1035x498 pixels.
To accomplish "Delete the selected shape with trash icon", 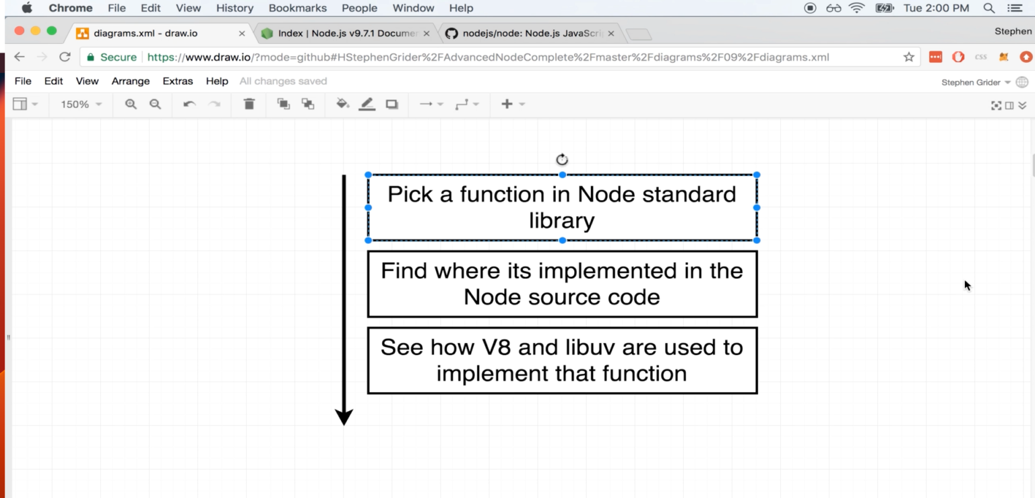I will click(249, 104).
